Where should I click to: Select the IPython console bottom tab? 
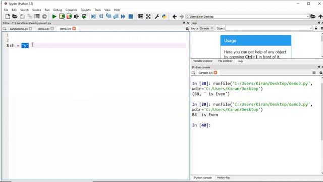point(202,177)
